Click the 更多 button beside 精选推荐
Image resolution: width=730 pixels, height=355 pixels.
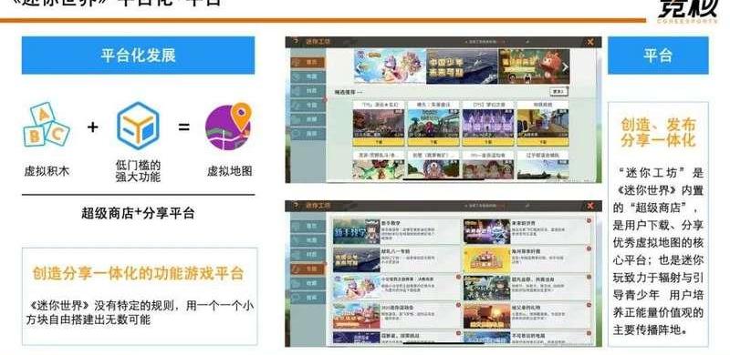[x=558, y=92]
